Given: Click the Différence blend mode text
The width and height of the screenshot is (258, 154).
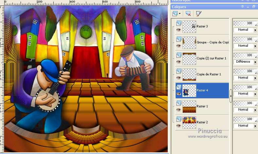Looking at the screenshot, I should (243, 62).
